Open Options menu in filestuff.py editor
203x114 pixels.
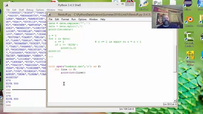[x=82, y=19]
